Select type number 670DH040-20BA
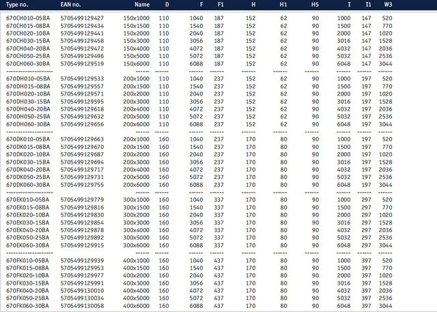 pyautogui.click(x=28, y=109)
